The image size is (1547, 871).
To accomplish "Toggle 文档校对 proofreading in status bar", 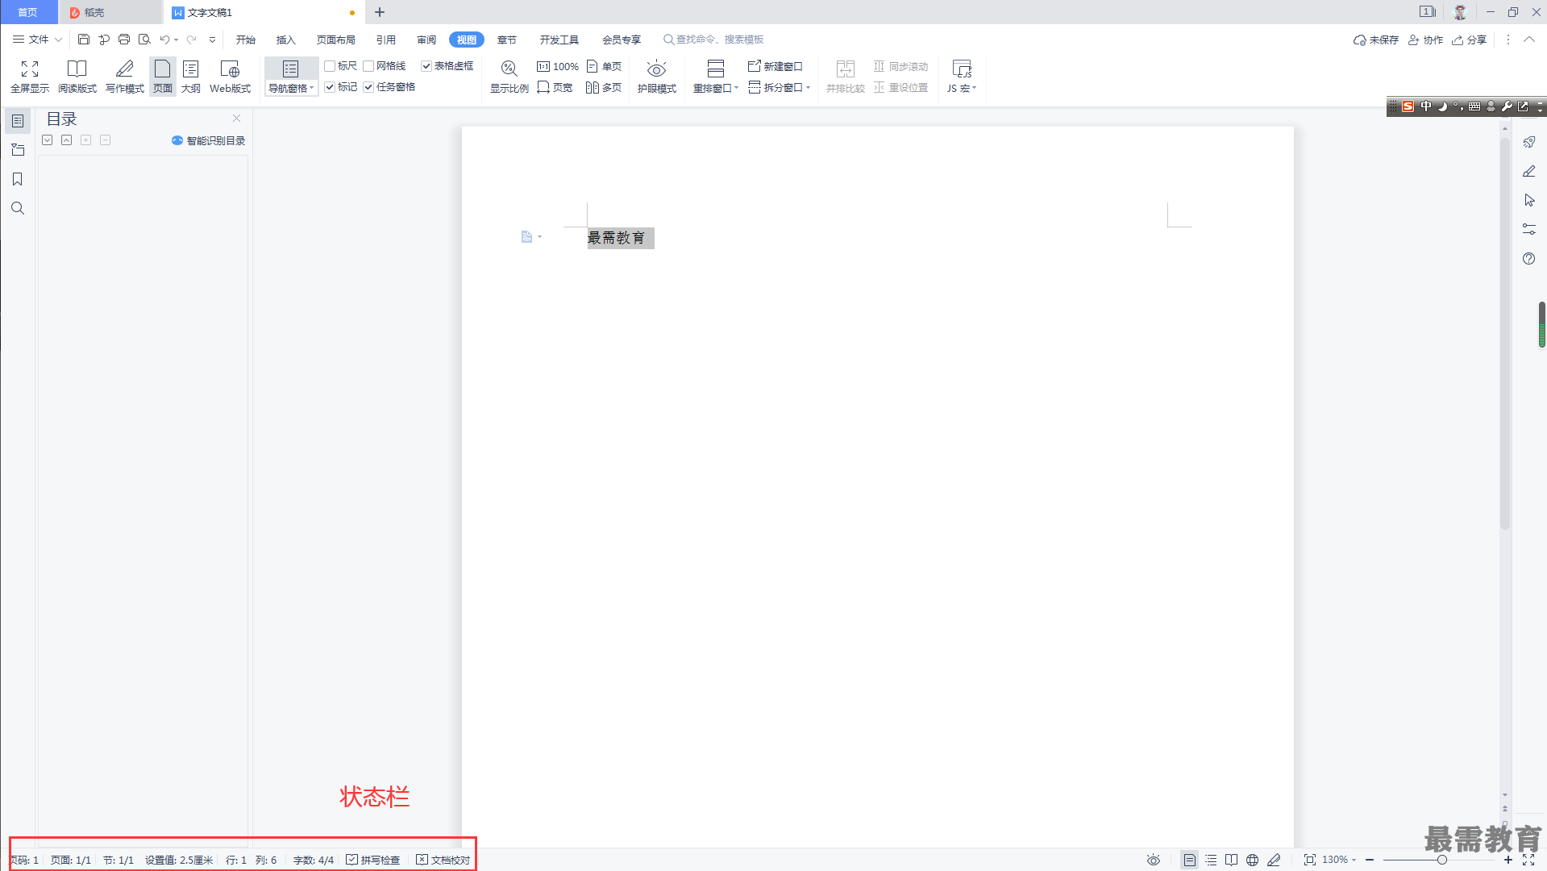I will coord(443,860).
